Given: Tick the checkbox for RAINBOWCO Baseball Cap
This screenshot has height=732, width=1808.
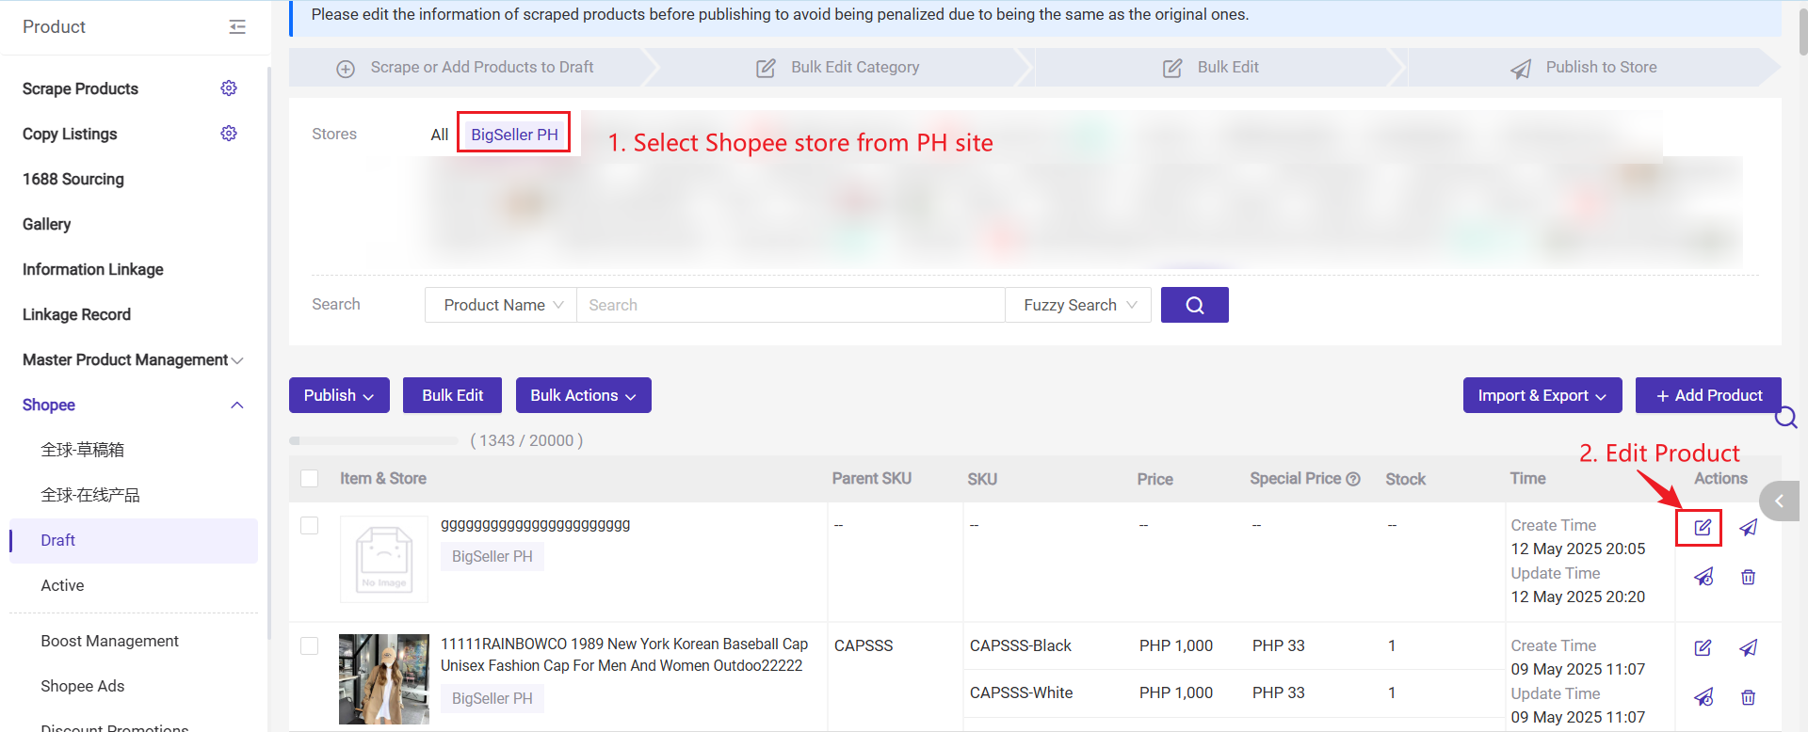Looking at the screenshot, I should (309, 646).
